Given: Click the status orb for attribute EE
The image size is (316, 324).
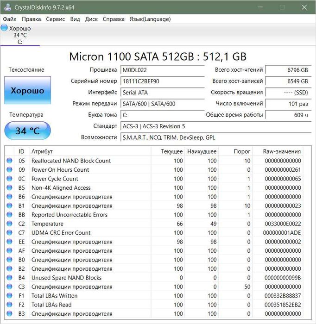Looking at the screenshot, I should tap(10, 241).
